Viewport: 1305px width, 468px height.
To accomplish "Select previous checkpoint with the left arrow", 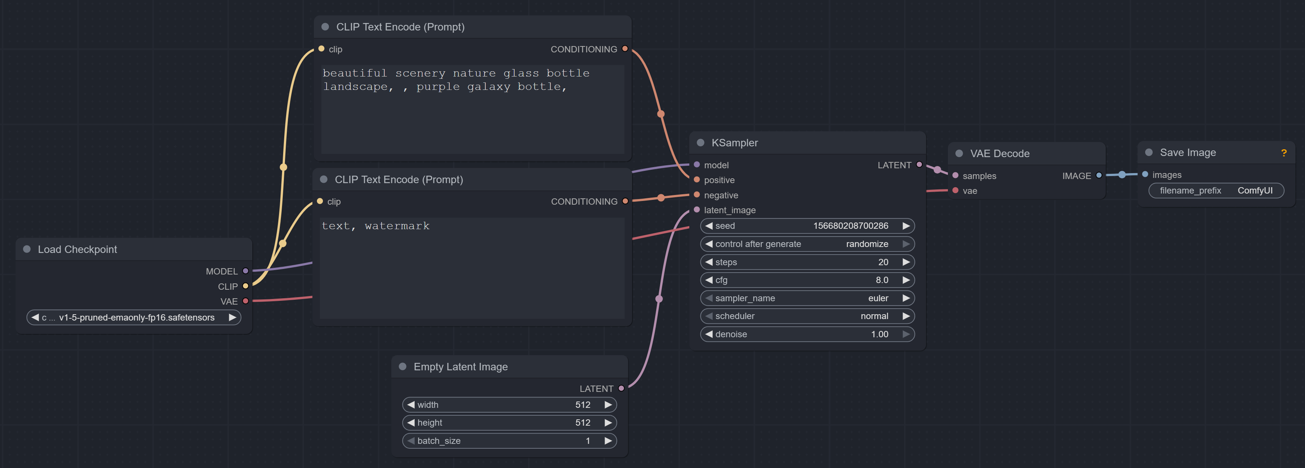I will tap(35, 318).
